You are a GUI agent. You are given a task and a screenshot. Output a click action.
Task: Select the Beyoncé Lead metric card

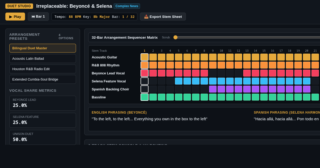pos(43,103)
